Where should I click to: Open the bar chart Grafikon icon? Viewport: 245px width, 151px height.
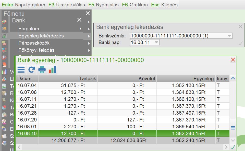pos(53,70)
